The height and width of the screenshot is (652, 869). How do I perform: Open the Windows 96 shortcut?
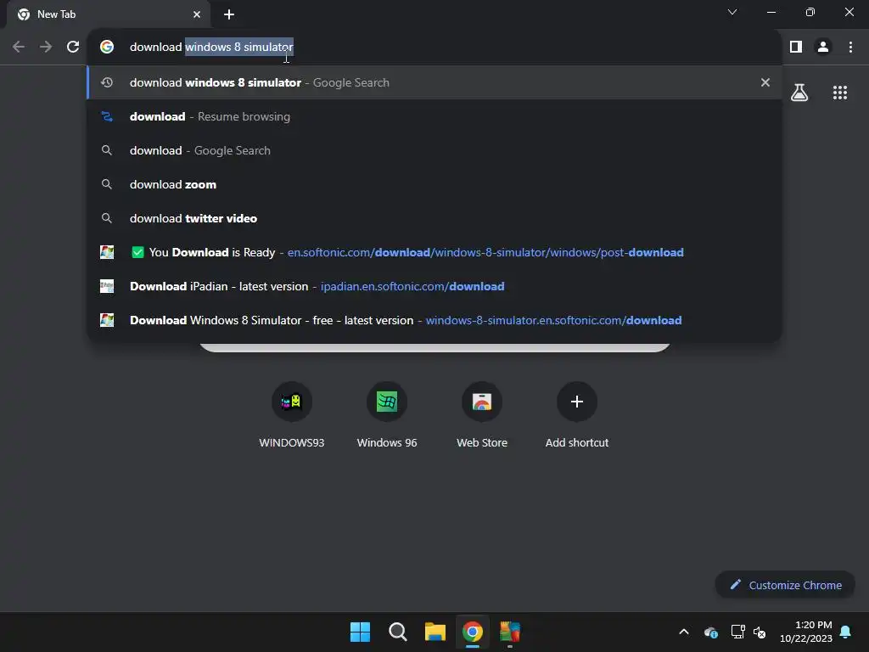click(387, 414)
